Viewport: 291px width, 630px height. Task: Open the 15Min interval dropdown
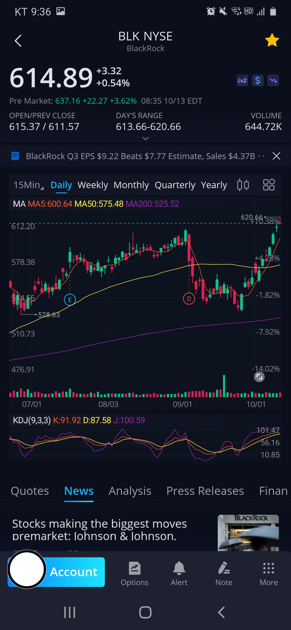(28, 185)
